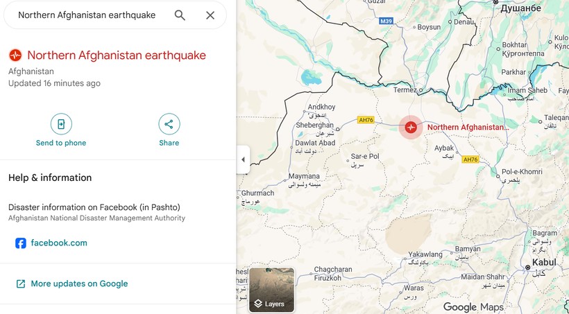569x314 pixels.
Task: Collapse the side panel with arrow
Action: [243, 159]
